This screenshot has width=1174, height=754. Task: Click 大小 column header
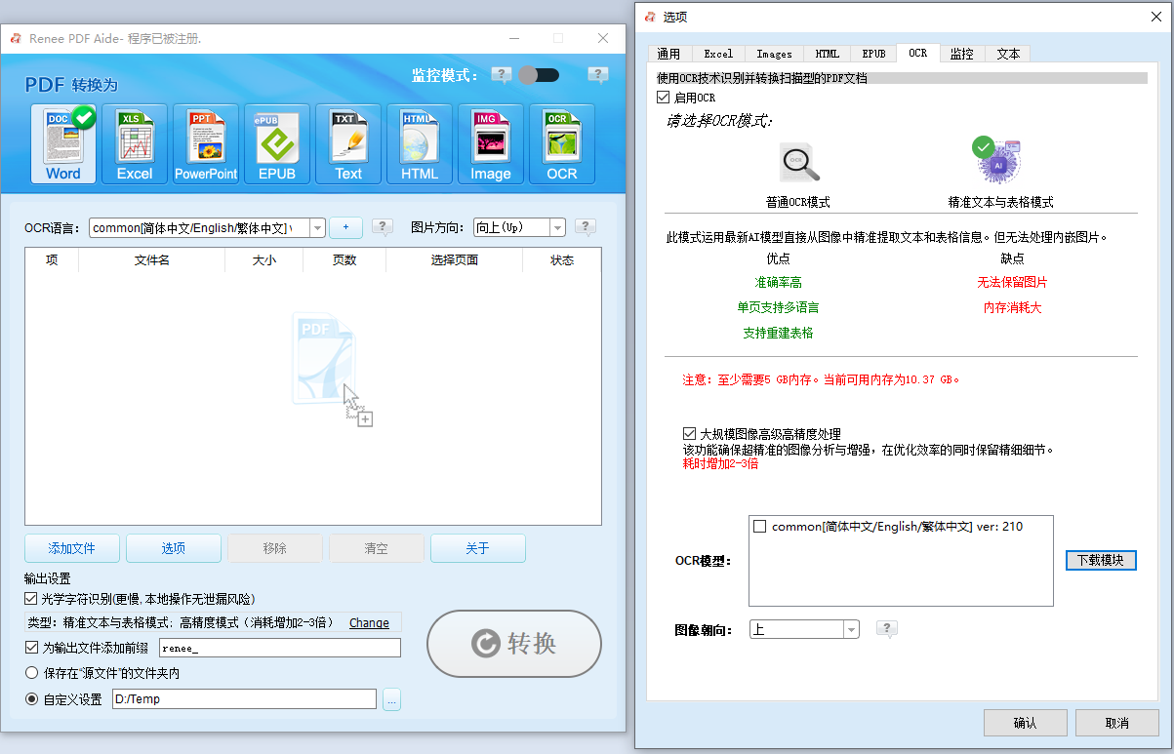click(263, 260)
